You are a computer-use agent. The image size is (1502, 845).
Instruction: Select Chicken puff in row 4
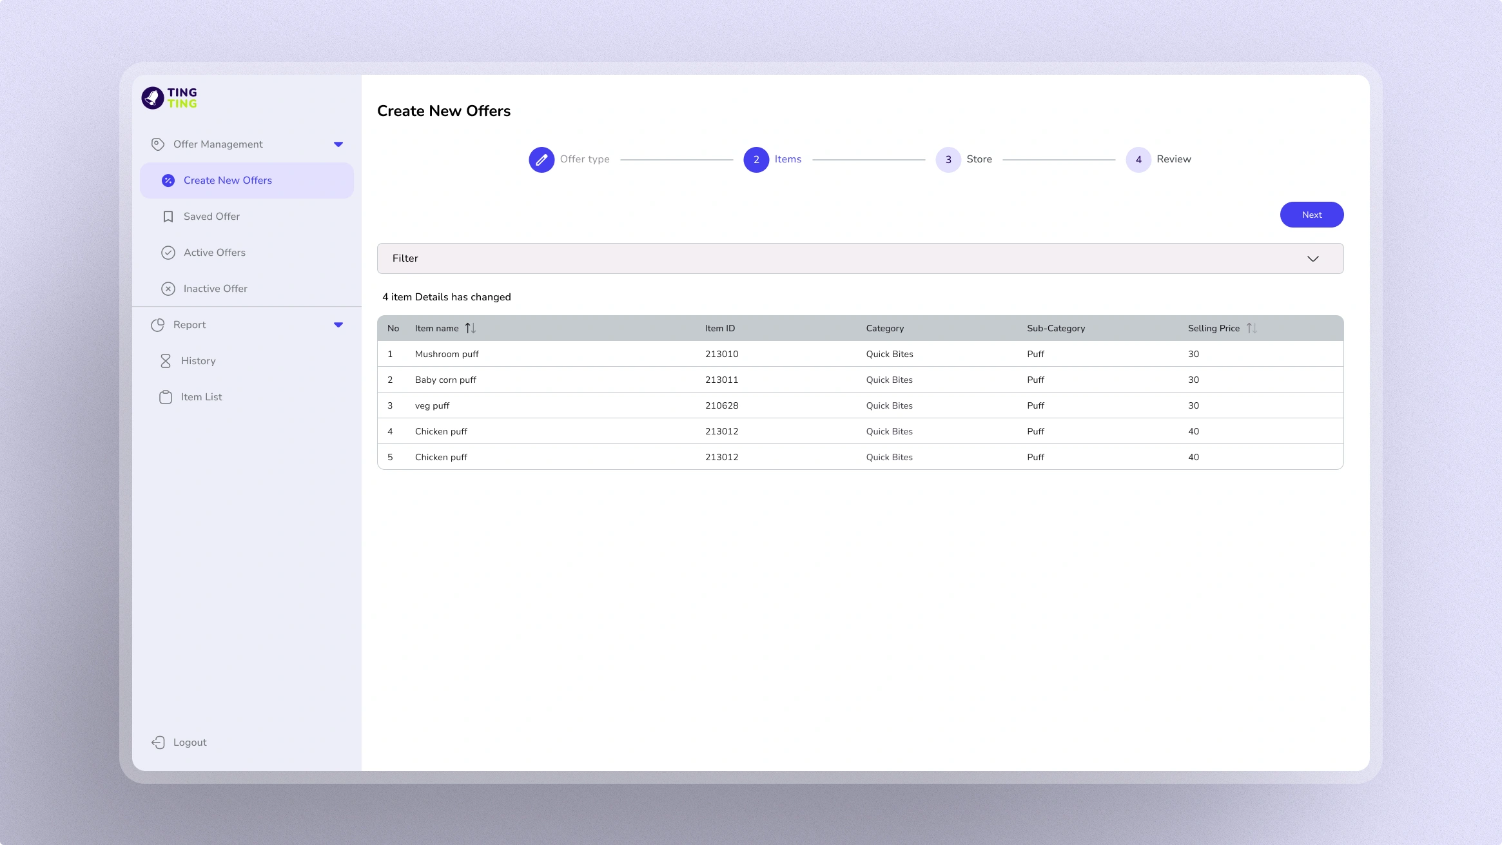441,431
